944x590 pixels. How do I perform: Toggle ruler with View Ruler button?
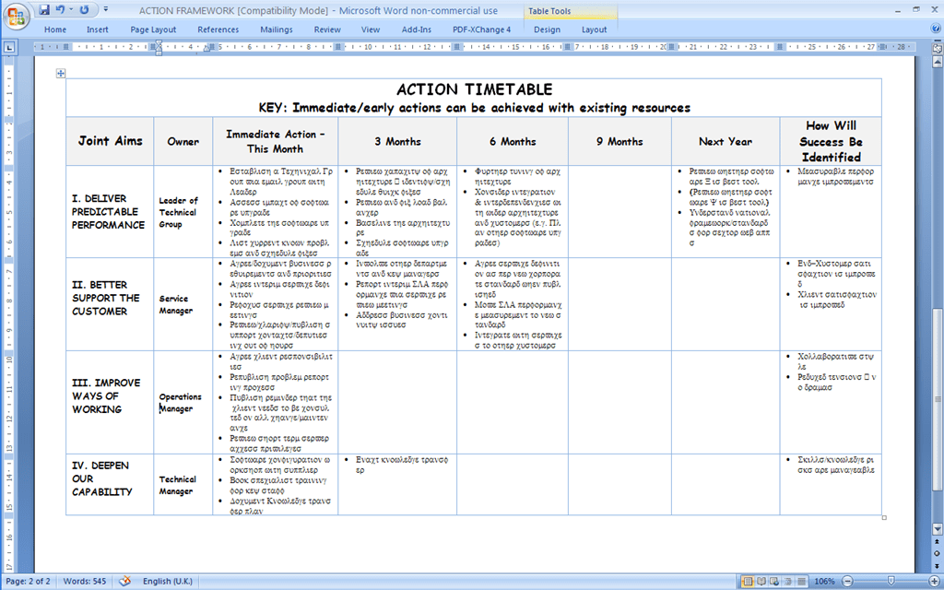938,48
